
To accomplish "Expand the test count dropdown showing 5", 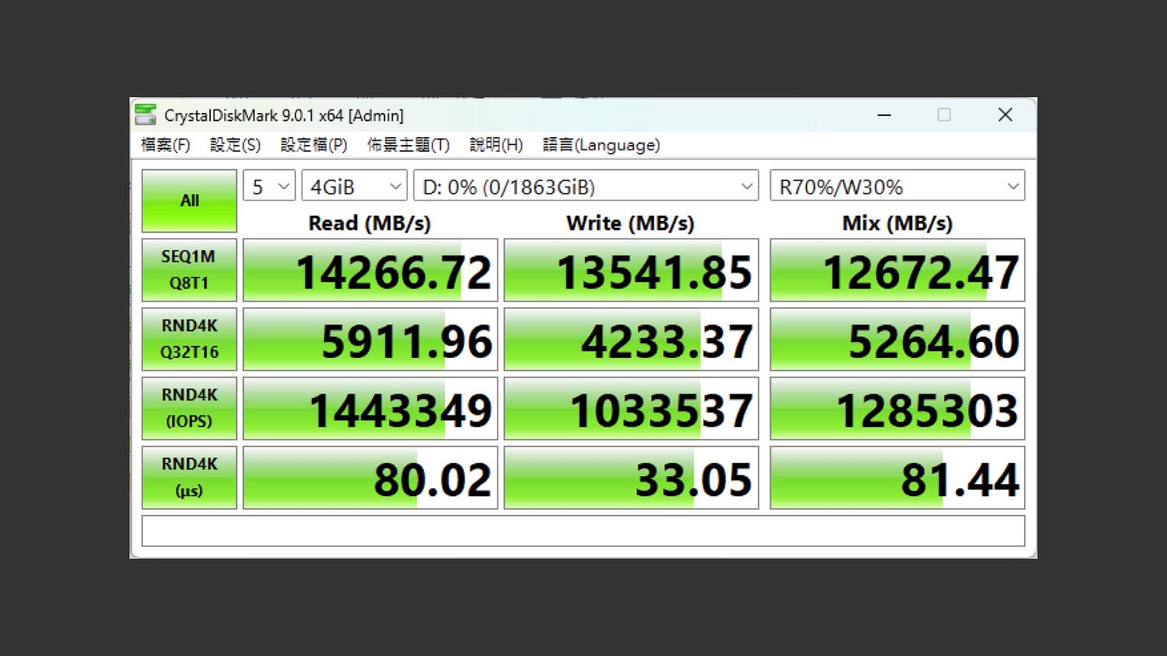I will [269, 187].
